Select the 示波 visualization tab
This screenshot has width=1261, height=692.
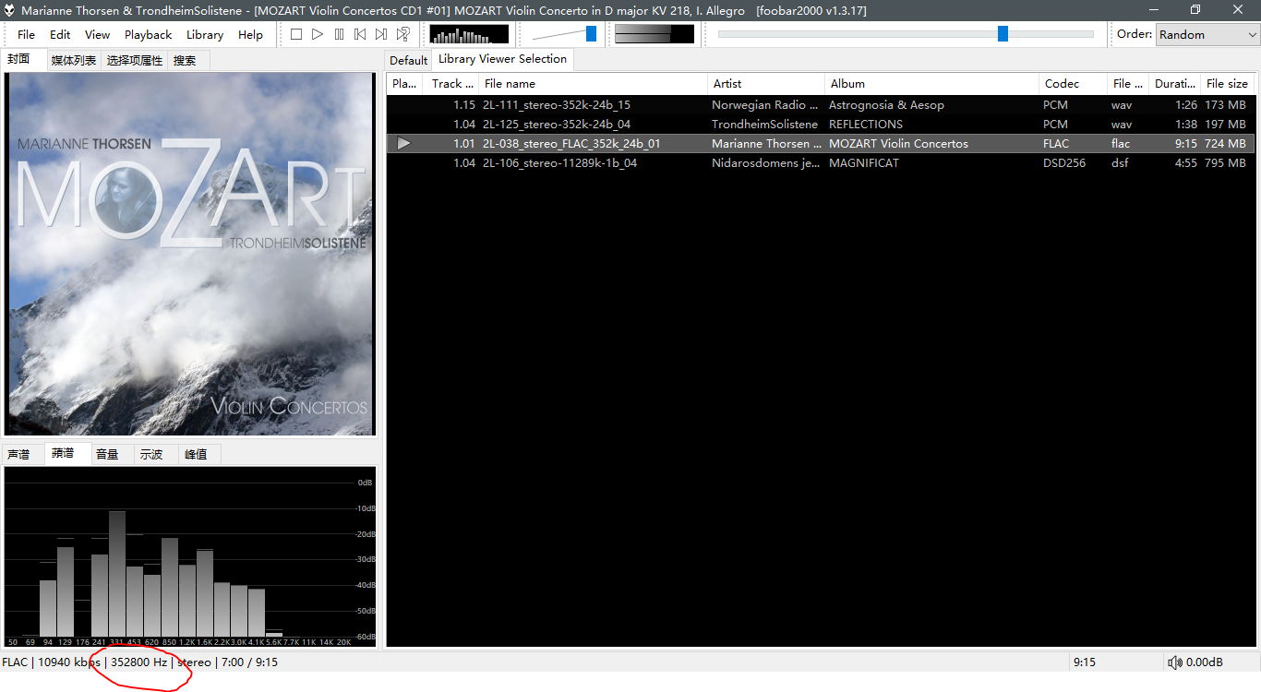coord(151,454)
